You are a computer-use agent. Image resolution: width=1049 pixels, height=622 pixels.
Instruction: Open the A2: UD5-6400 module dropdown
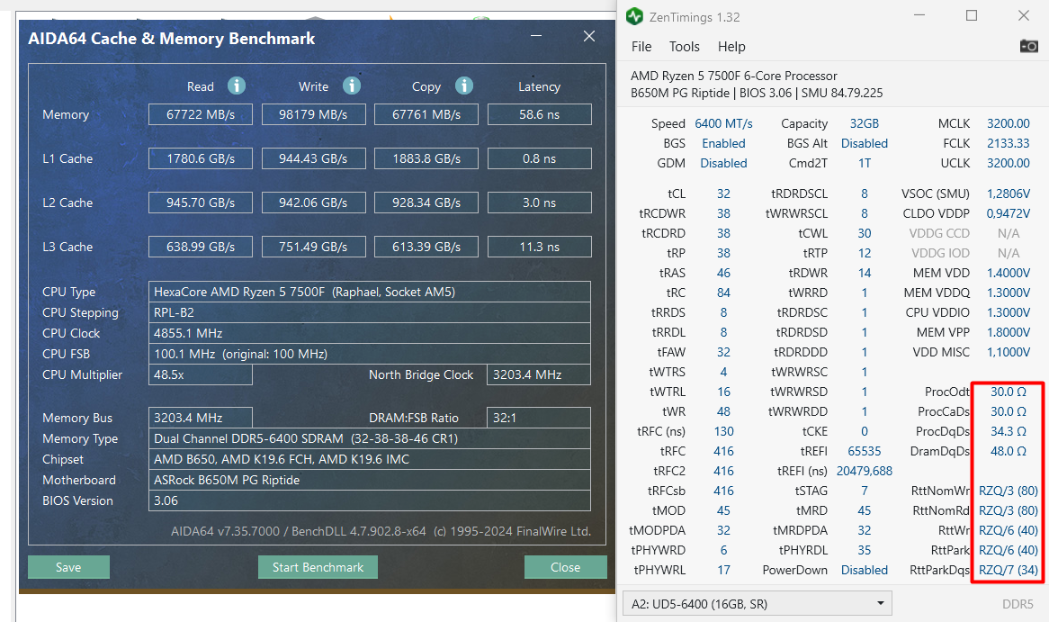tap(758, 604)
